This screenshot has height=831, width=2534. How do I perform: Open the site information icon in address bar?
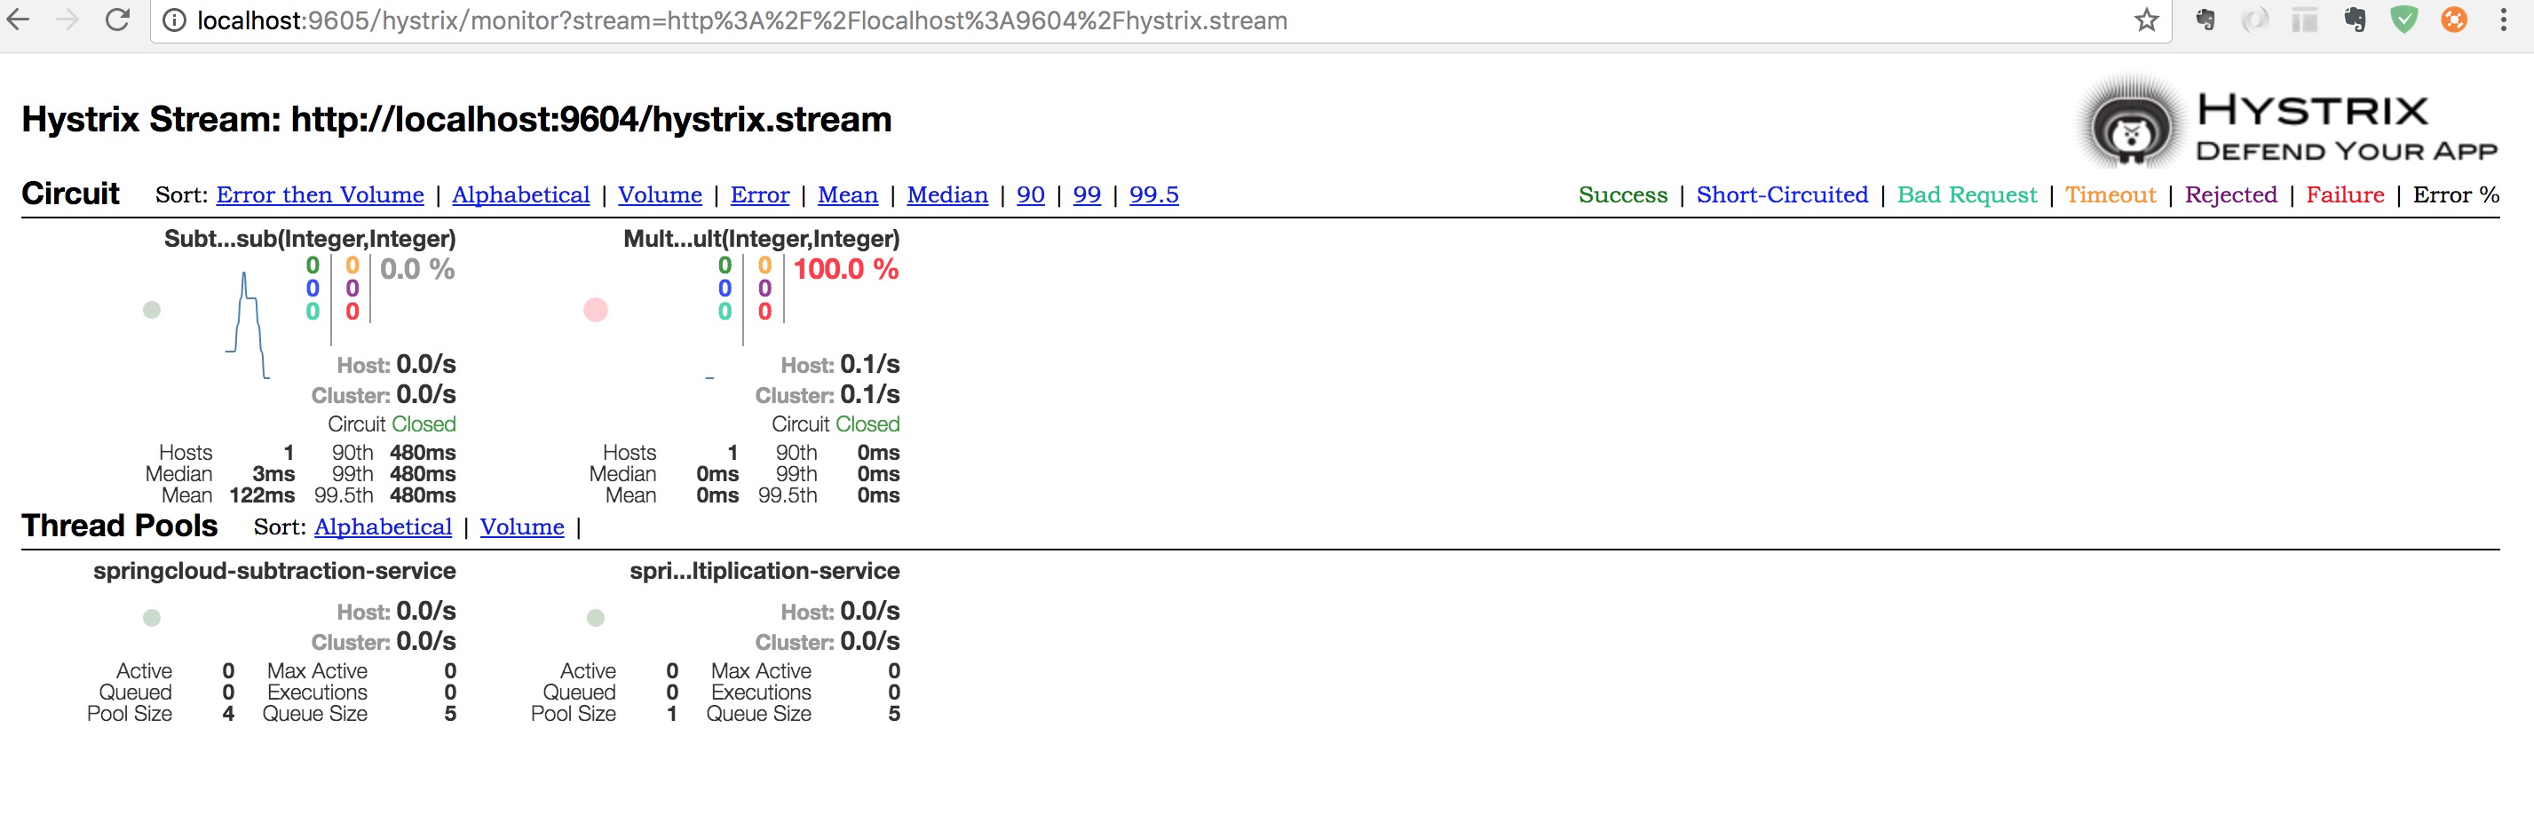point(174,20)
